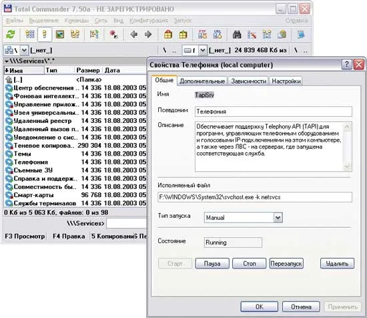367x318 pixels.
Task: Launch file search with binoculars icon
Action: point(237,35)
